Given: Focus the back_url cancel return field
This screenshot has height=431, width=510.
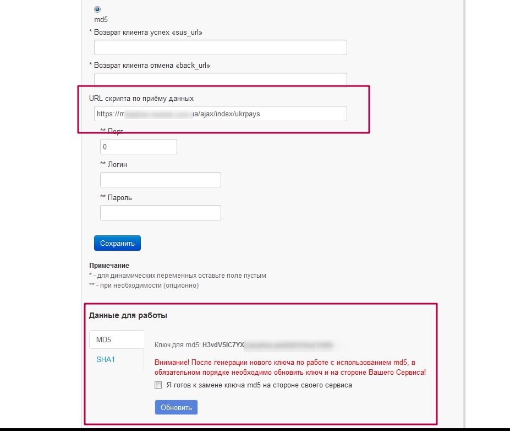Looking at the screenshot, I should click(220, 80).
